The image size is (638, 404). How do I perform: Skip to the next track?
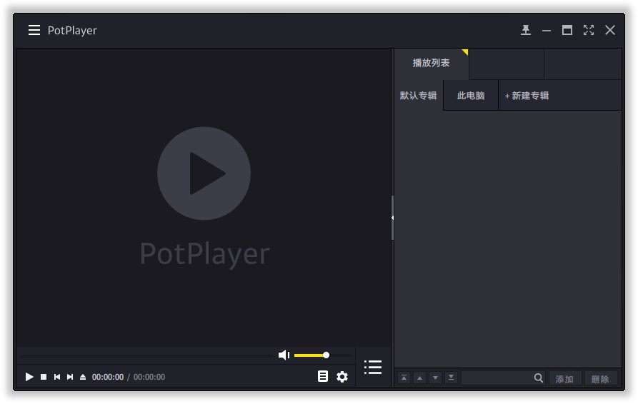[70, 377]
